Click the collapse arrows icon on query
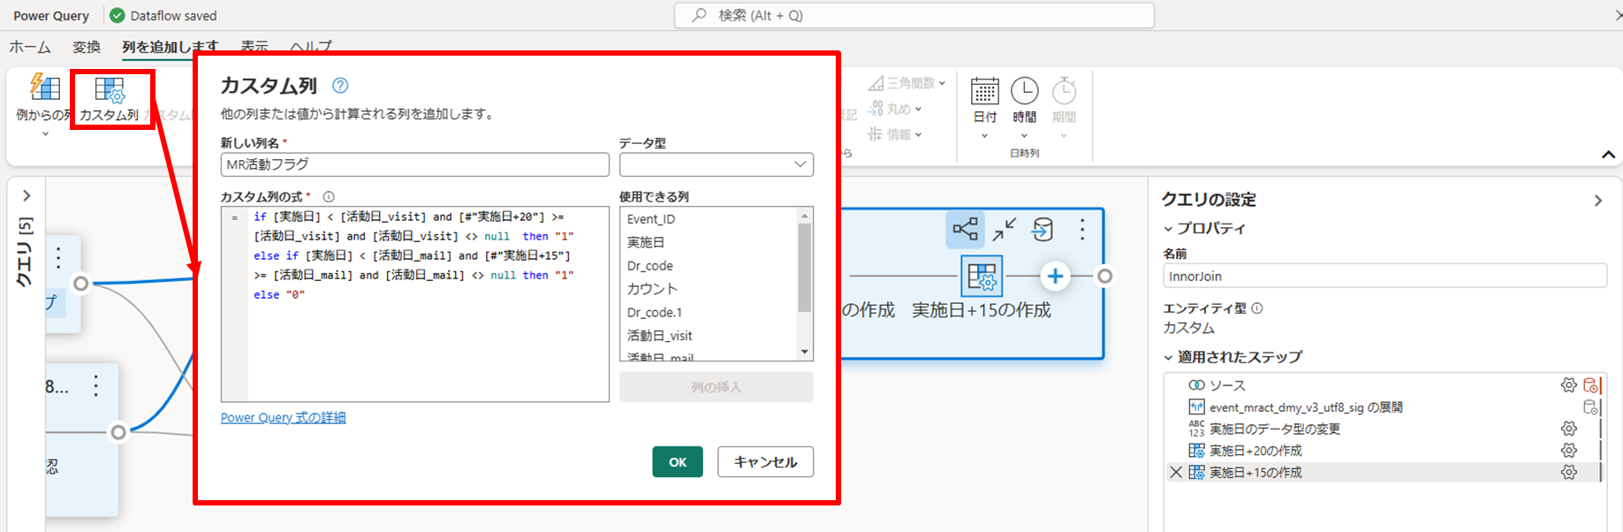 [x=1005, y=230]
